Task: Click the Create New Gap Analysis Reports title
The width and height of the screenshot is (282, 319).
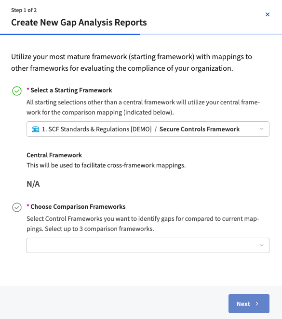Action: (x=79, y=23)
